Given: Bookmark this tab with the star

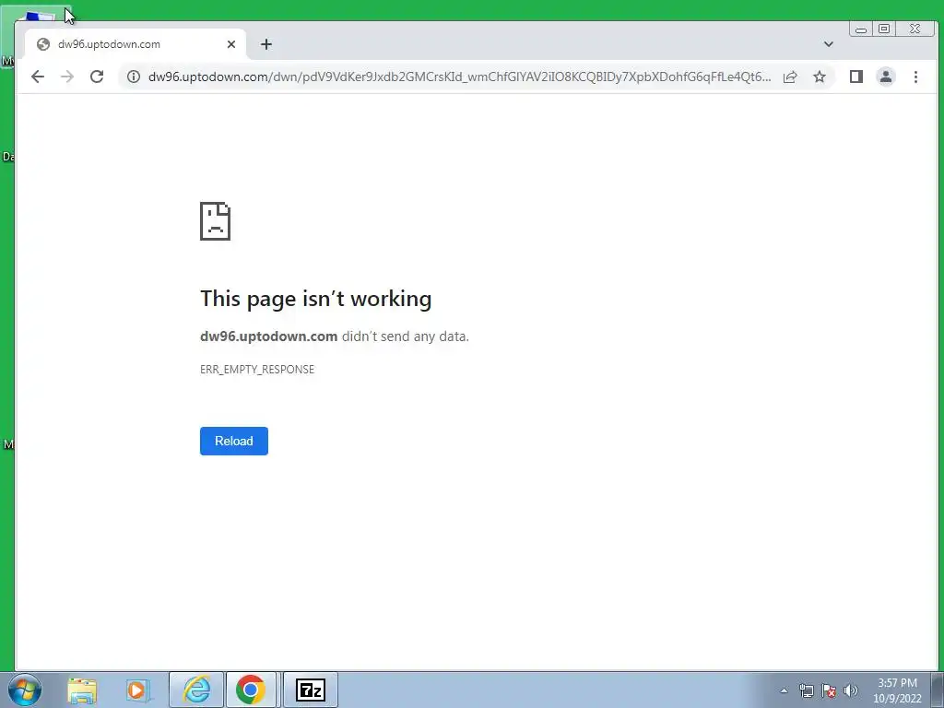Looking at the screenshot, I should 820,77.
